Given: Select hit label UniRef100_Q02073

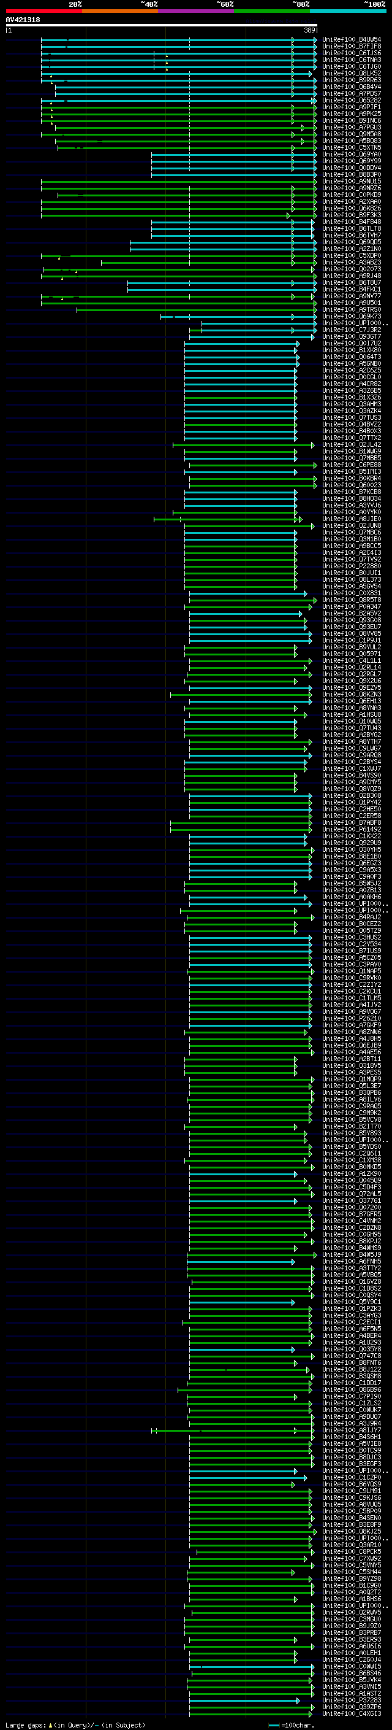Looking at the screenshot, I should click(x=352, y=269).
